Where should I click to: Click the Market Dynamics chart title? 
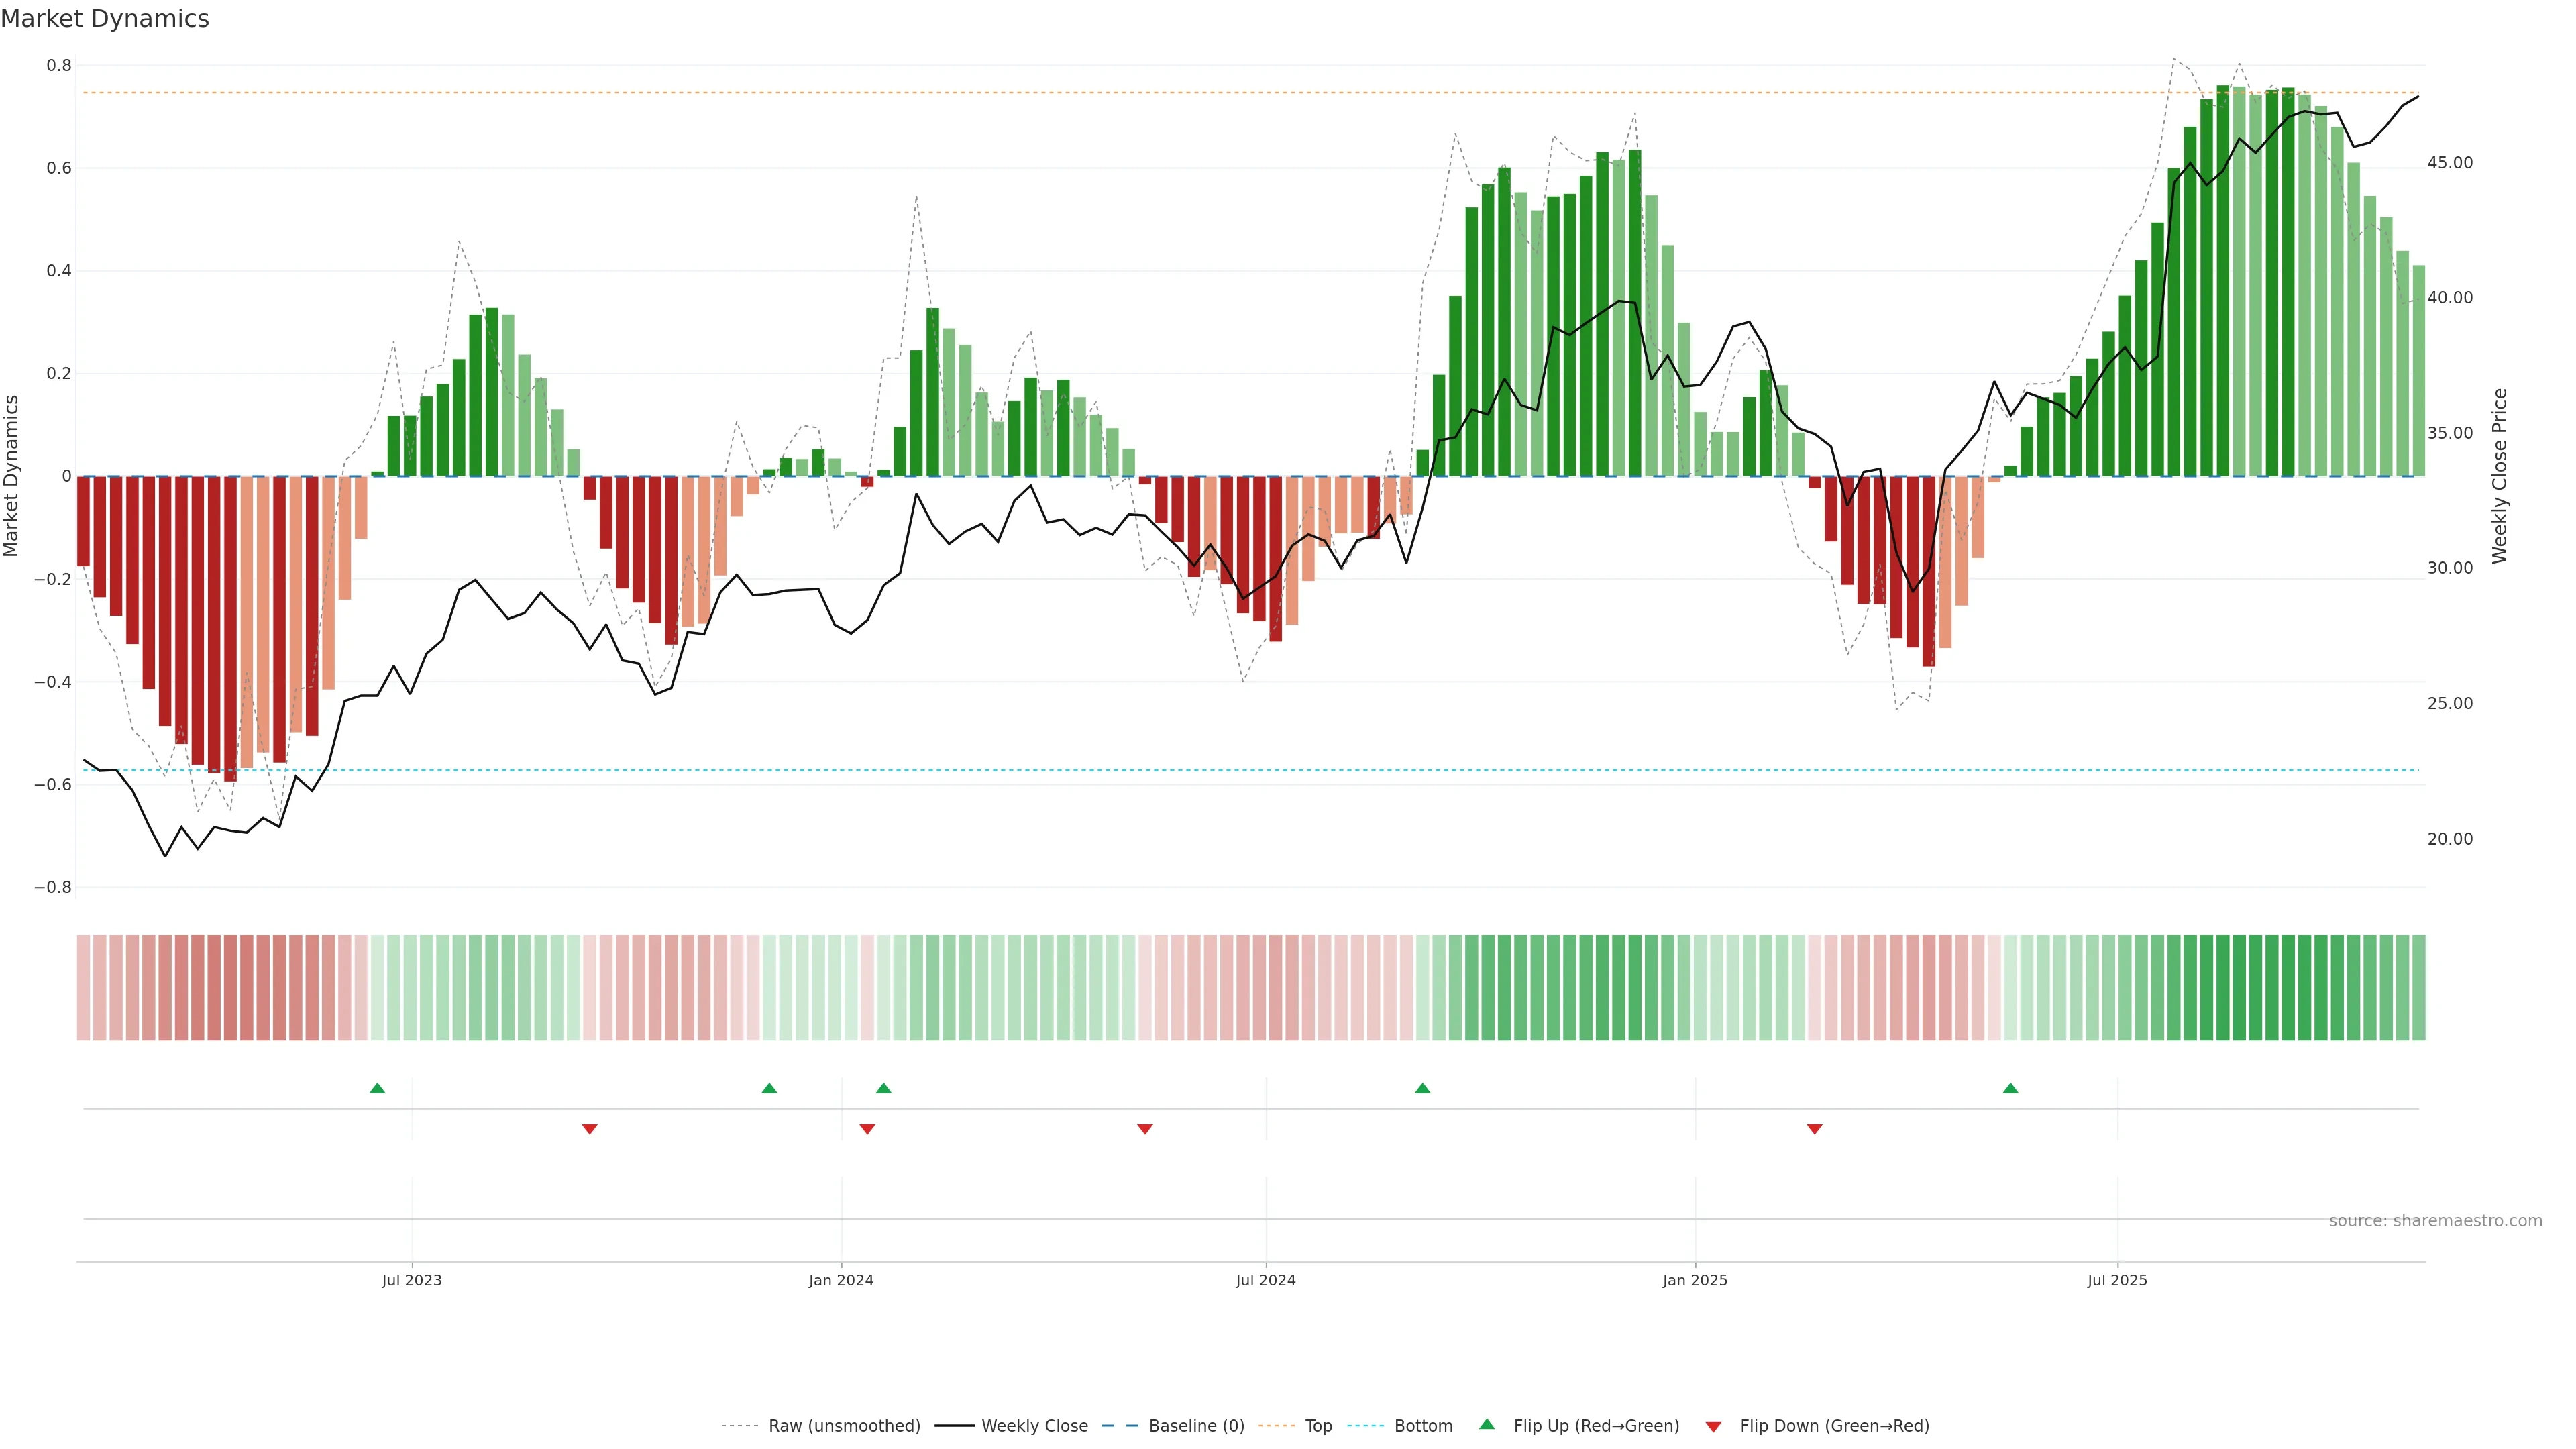pos(105,19)
